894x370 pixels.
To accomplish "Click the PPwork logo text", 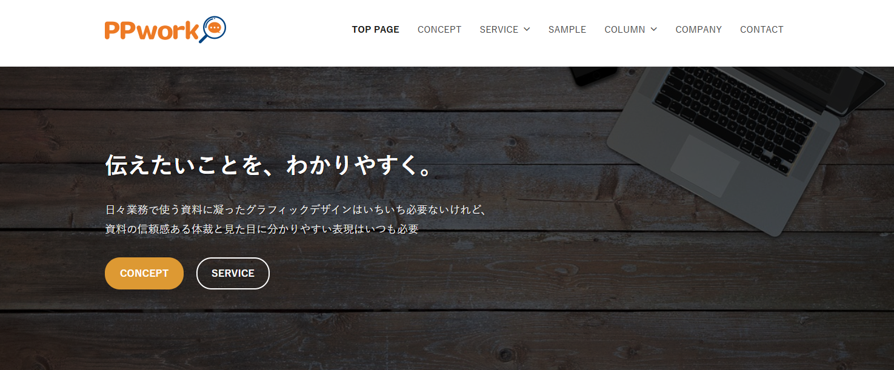I will [x=152, y=30].
